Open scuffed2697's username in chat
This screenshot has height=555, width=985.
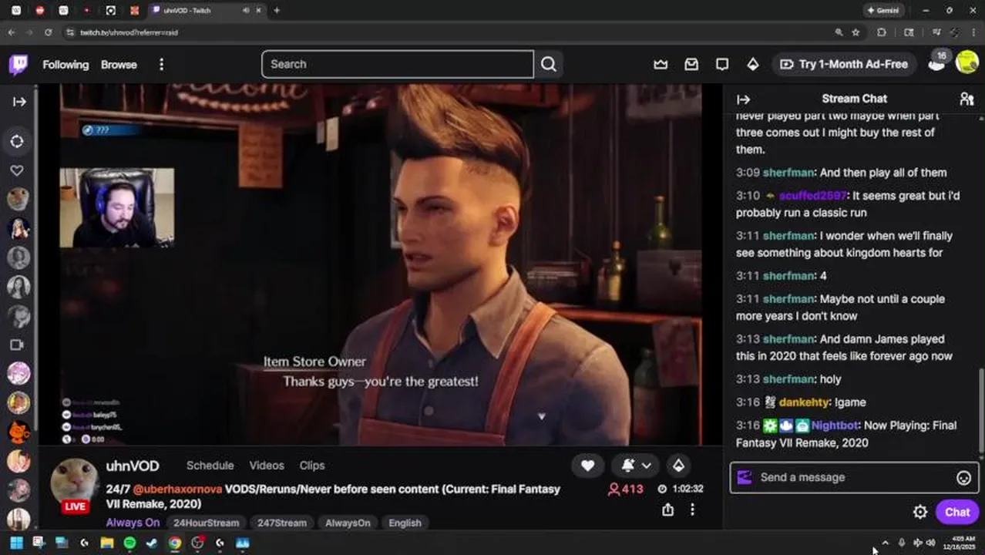pyautogui.click(x=812, y=196)
